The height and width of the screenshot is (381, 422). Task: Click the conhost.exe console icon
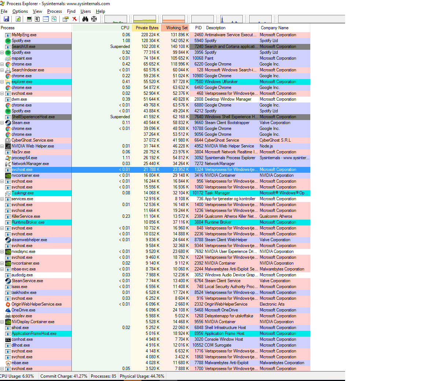pyautogui.click(x=8, y=340)
